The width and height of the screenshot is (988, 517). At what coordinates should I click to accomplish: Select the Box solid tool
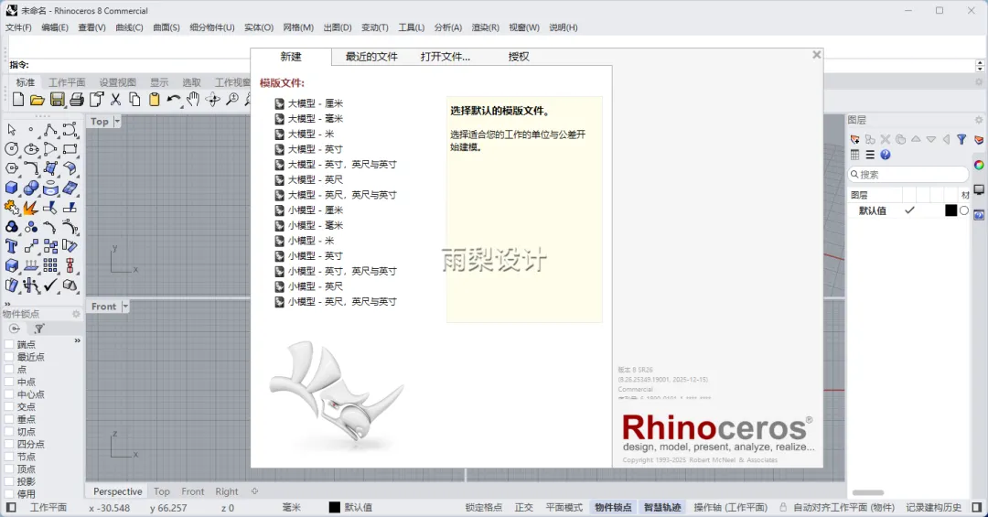(x=11, y=188)
